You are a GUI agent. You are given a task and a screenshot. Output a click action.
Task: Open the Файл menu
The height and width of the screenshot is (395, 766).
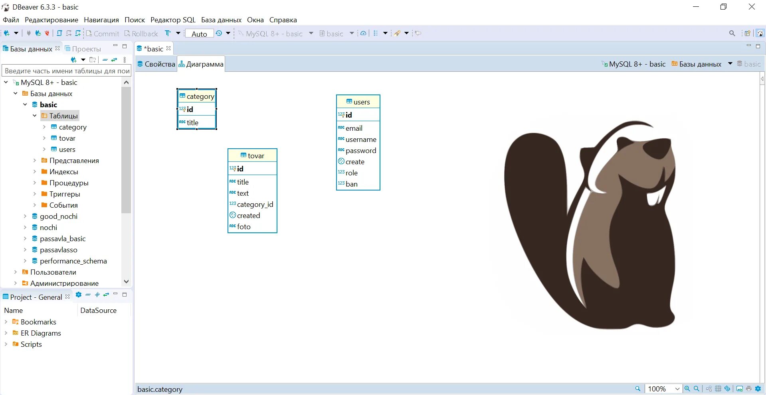pyautogui.click(x=11, y=20)
